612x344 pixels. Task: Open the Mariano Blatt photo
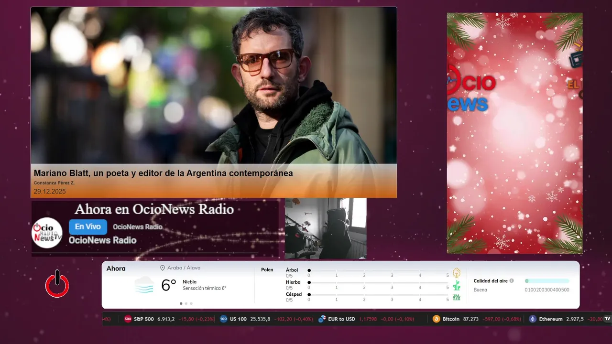(x=214, y=86)
